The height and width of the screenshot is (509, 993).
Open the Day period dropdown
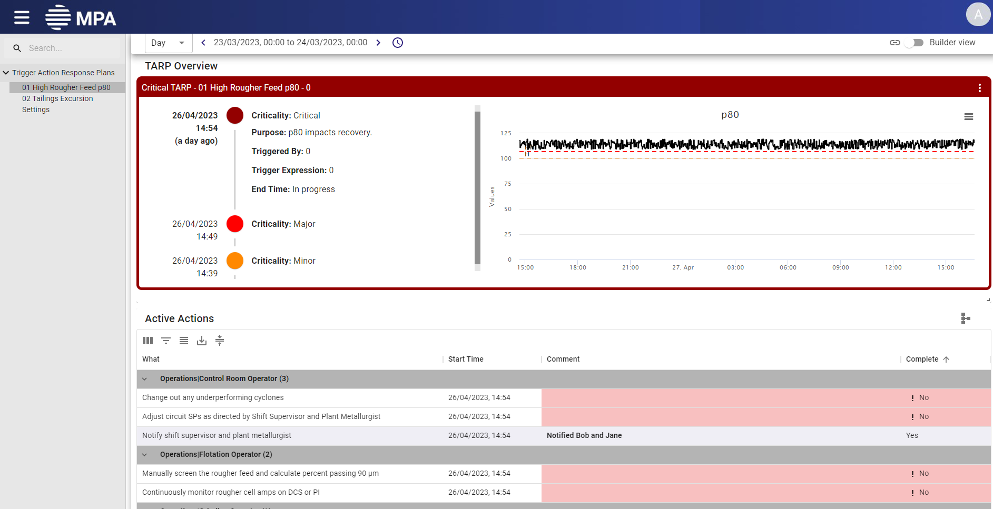(x=168, y=43)
